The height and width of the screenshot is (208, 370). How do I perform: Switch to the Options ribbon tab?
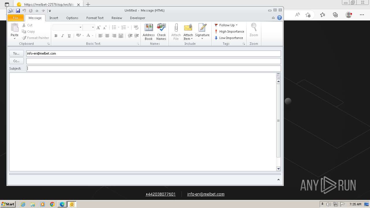pyautogui.click(x=72, y=18)
